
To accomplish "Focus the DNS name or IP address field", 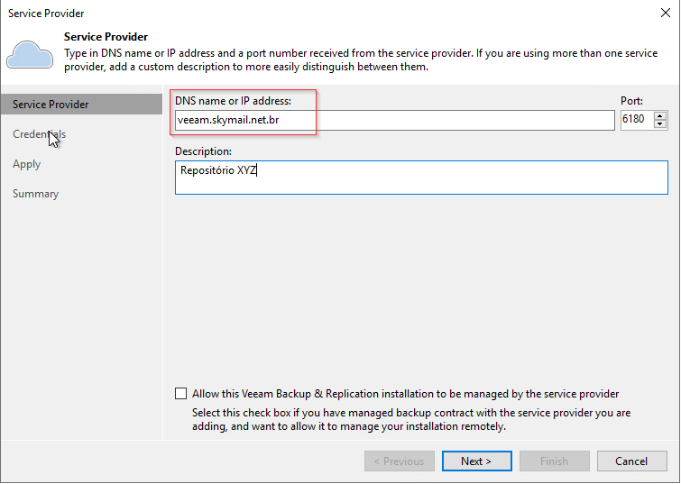I will pos(395,120).
